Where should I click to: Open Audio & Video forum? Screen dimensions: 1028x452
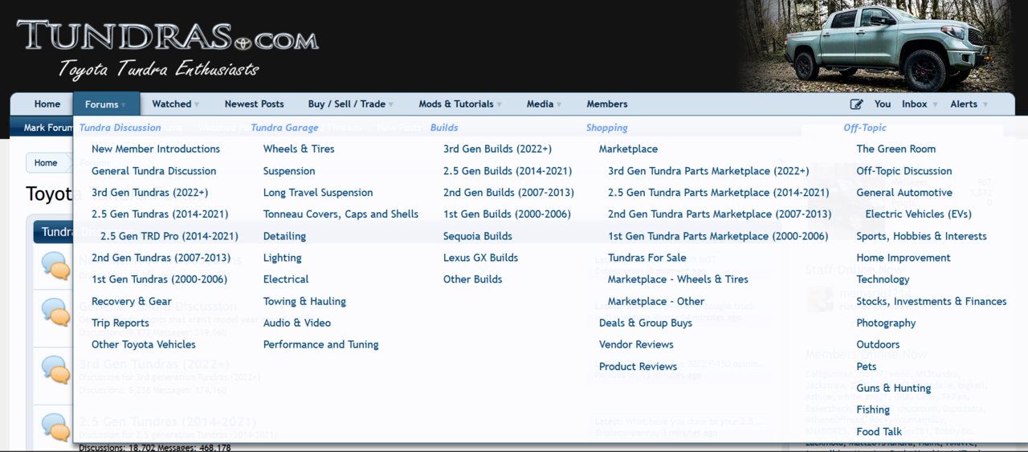[297, 323]
